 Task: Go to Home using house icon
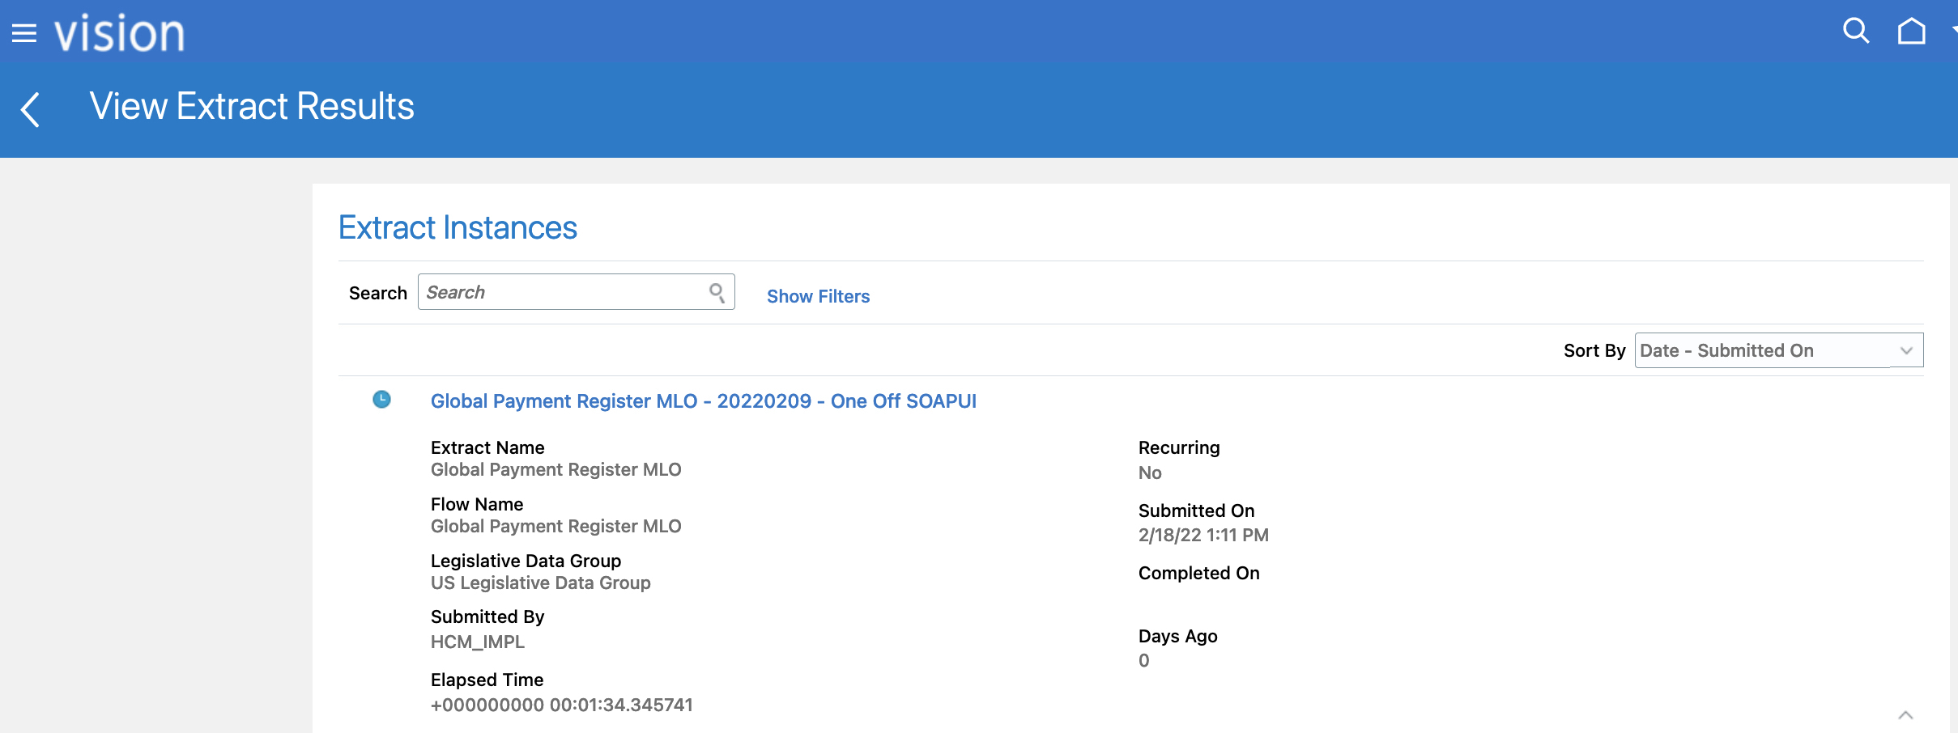[1911, 32]
